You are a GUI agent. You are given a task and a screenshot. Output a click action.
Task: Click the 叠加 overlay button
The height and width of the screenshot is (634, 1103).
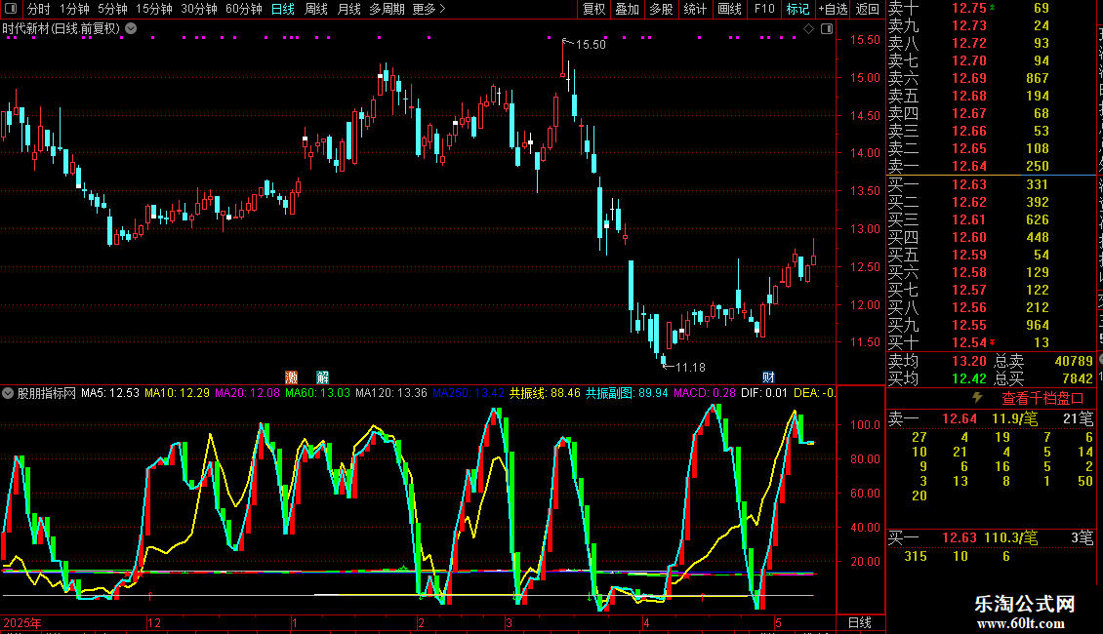[628, 9]
